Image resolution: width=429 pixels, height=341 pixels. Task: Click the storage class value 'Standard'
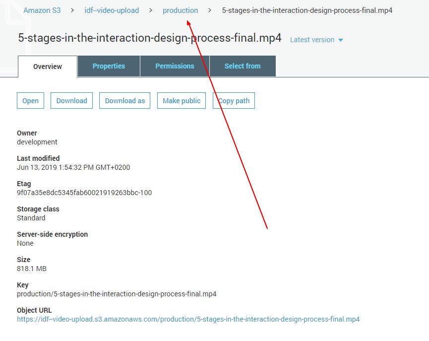pos(31,218)
